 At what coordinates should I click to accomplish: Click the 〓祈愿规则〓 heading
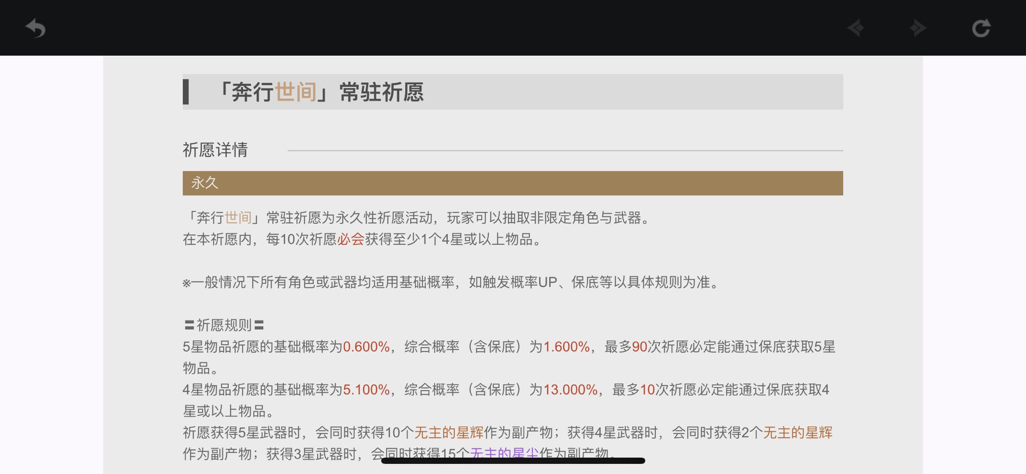(x=224, y=325)
